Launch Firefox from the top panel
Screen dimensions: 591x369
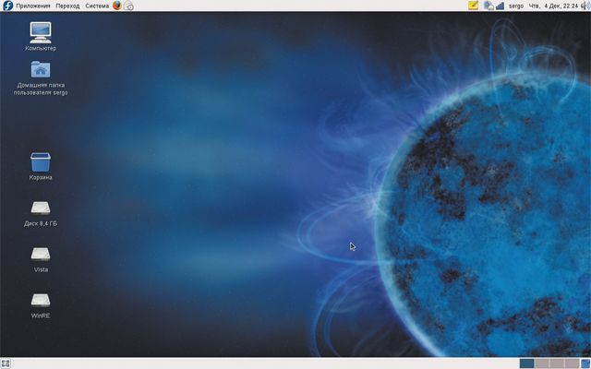[117, 6]
